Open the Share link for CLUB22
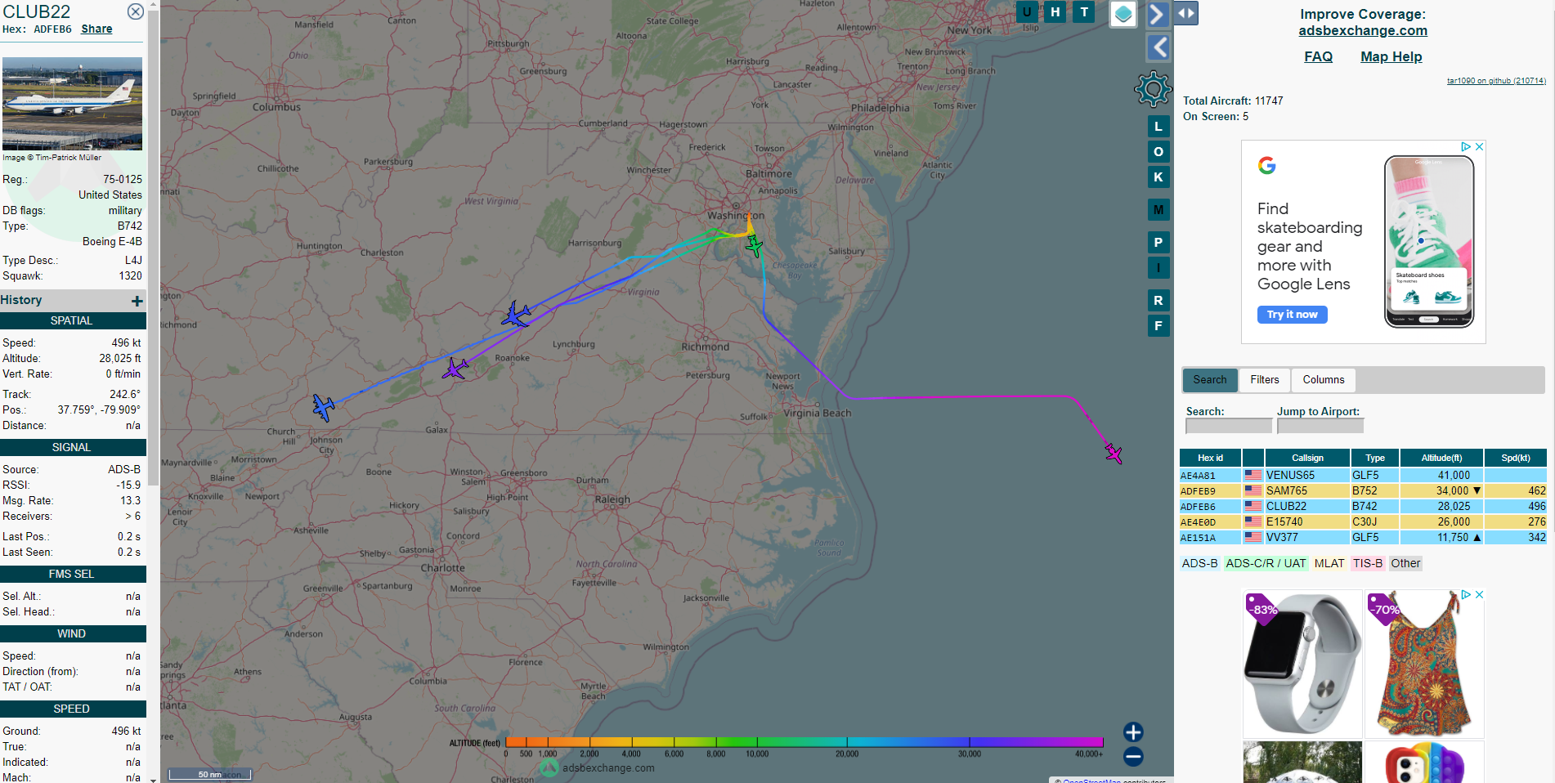The height and width of the screenshot is (783, 1555). [96, 29]
